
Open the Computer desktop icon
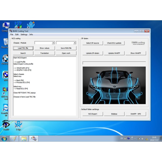click(x=5, y=27)
